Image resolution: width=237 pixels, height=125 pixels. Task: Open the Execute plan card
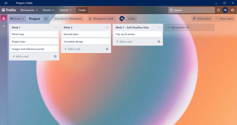pyautogui.click(x=86, y=34)
